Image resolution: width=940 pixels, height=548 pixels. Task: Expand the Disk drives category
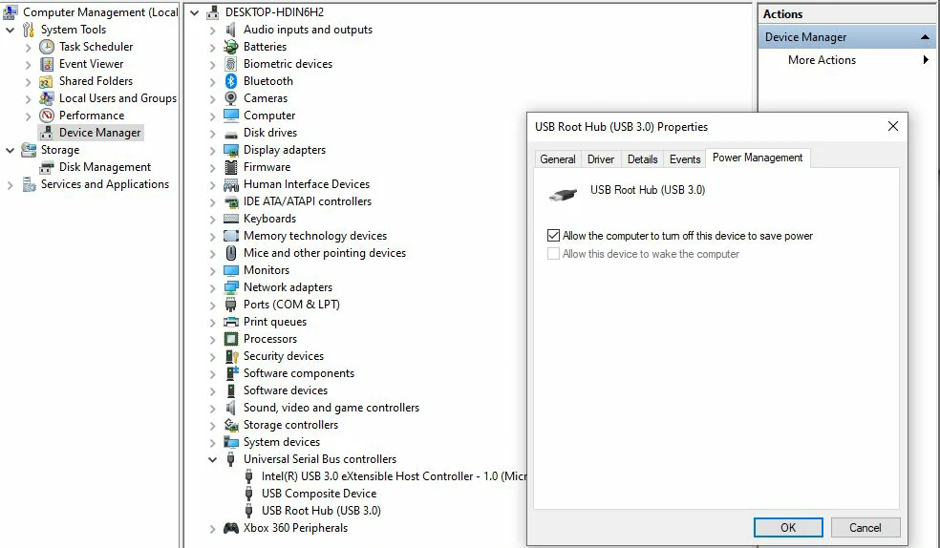(212, 134)
